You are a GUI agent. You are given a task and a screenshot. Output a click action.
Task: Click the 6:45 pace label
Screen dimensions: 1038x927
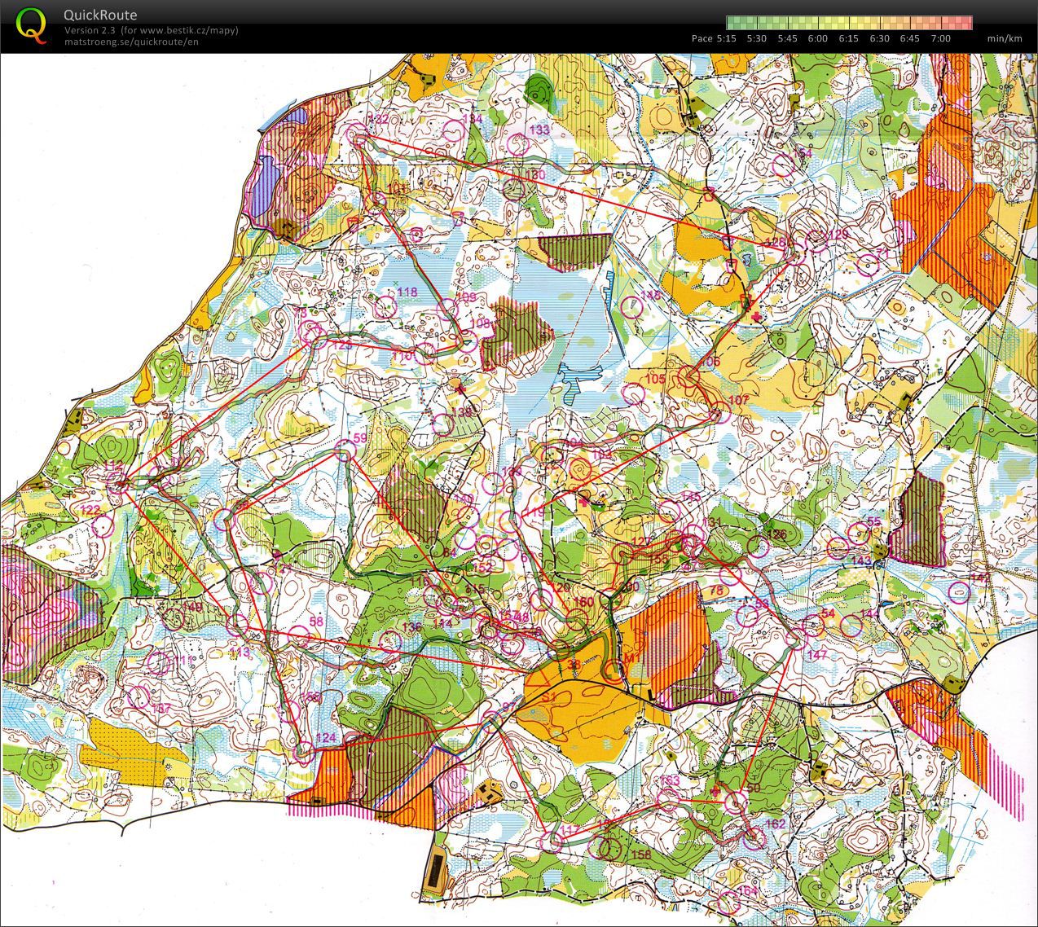click(x=910, y=38)
